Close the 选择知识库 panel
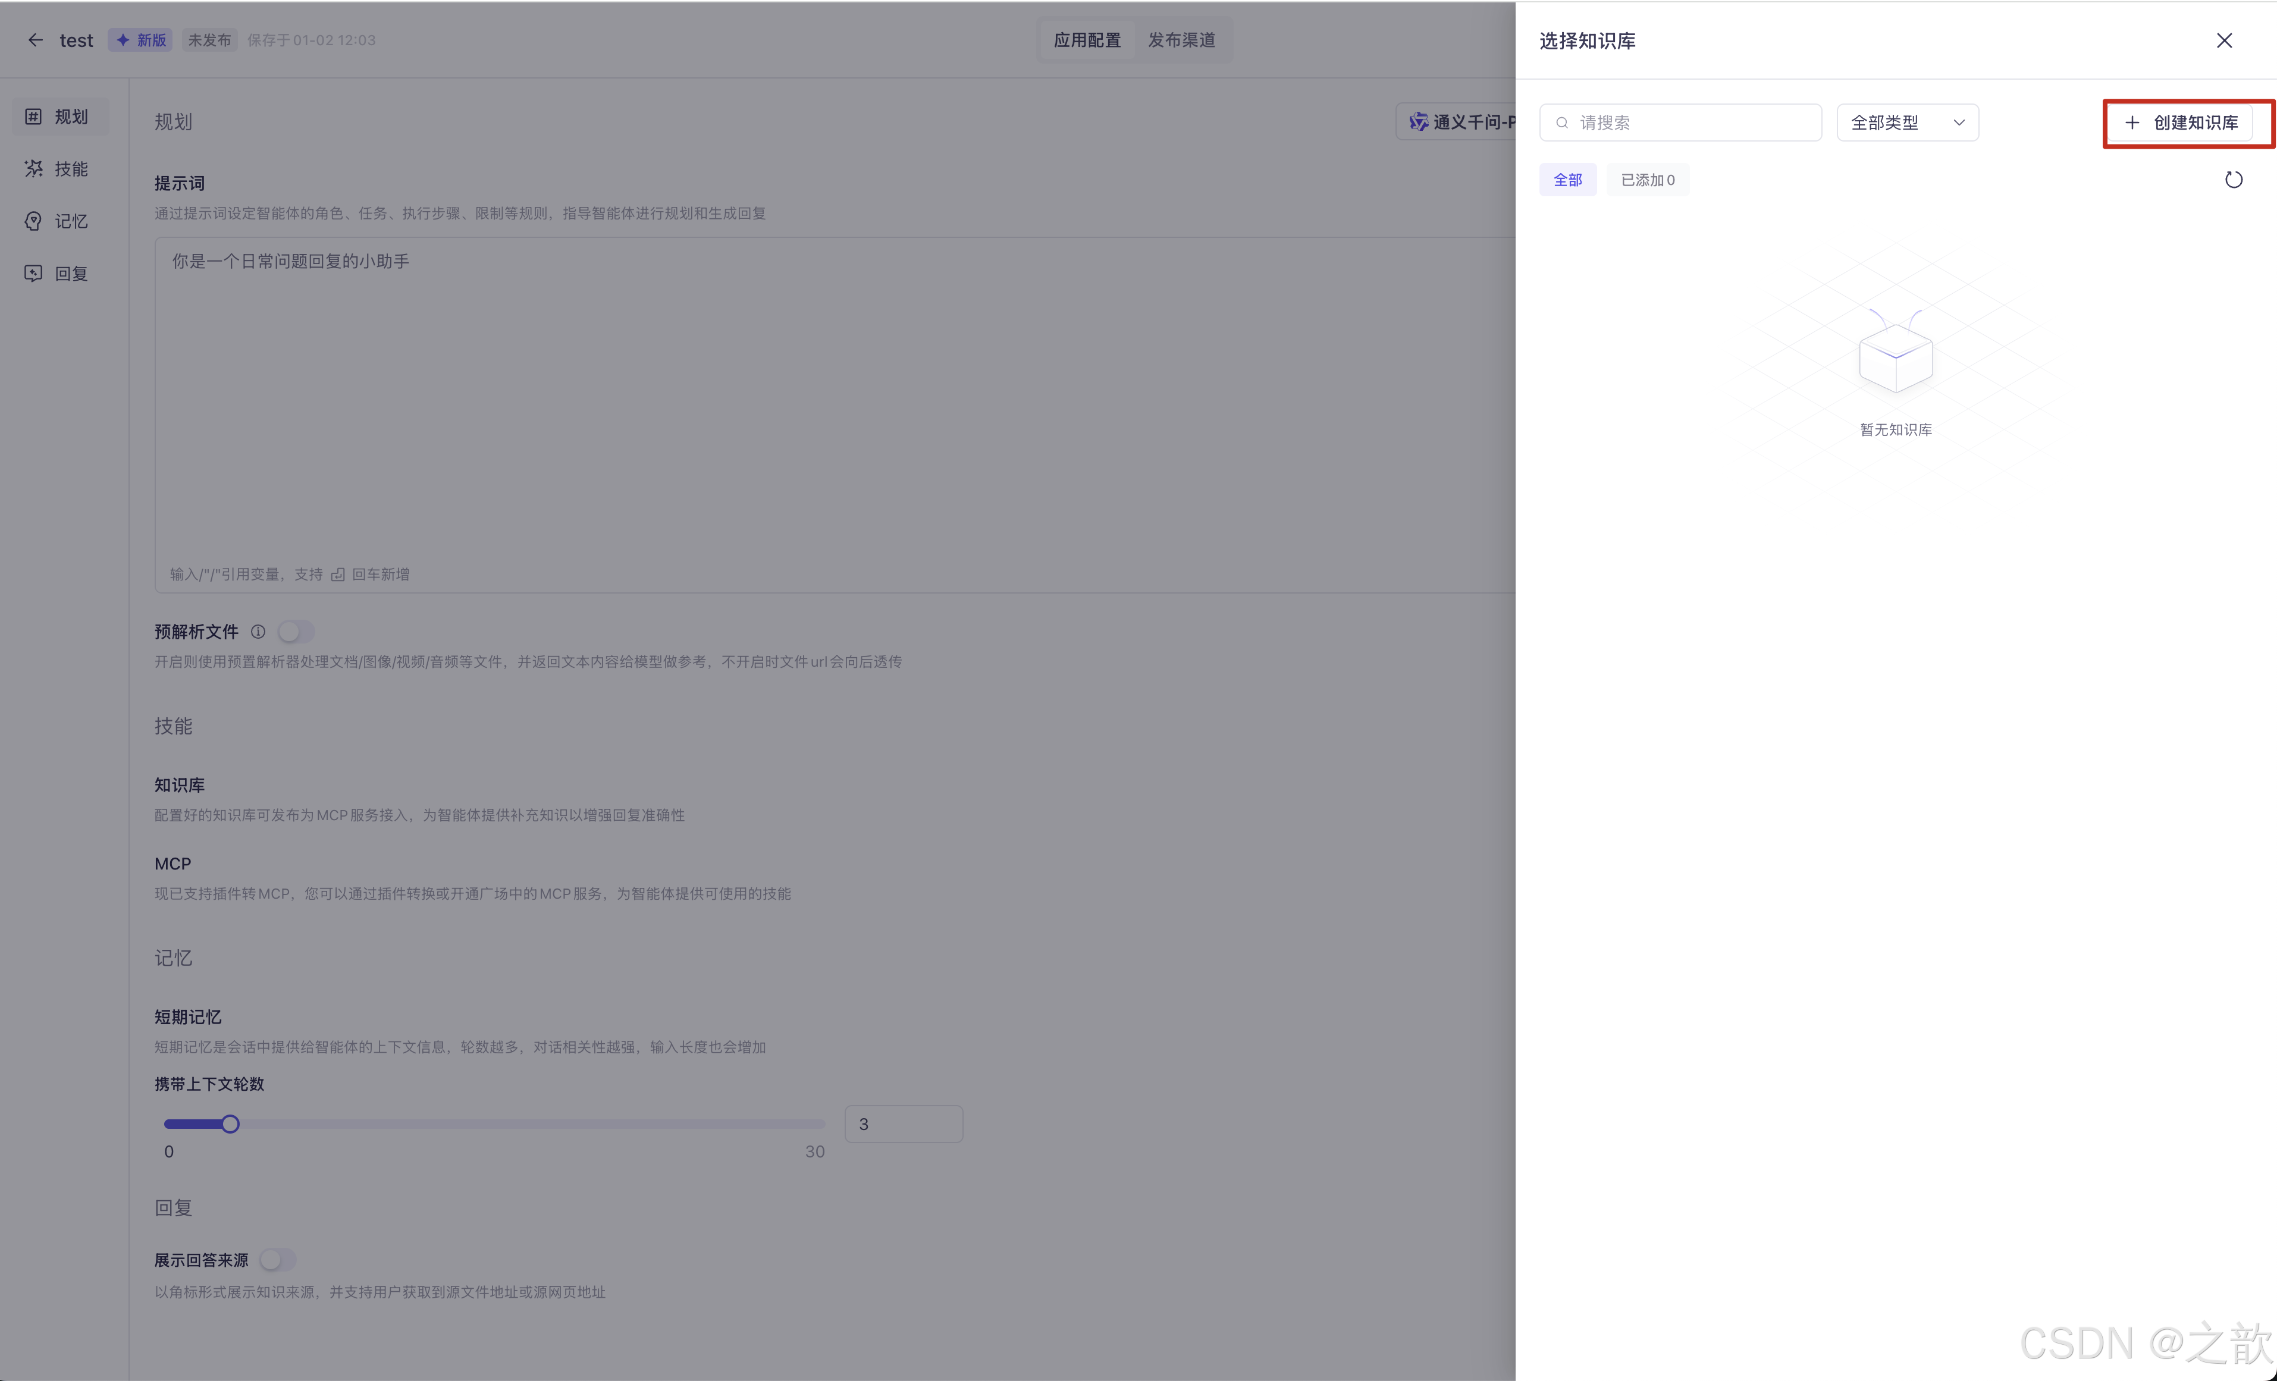The height and width of the screenshot is (1381, 2277). pyautogui.click(x=2223, y=40)
